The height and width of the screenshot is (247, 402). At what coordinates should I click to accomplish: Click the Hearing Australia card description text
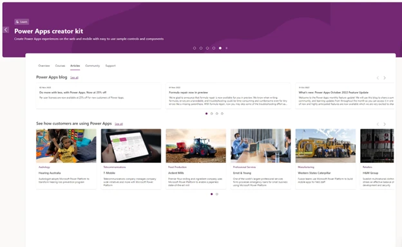64,181
